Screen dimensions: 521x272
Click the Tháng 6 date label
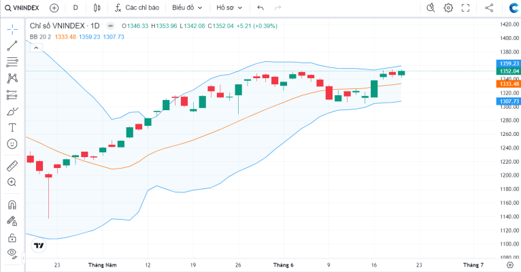pyautogui.click(x=284, y=265)
